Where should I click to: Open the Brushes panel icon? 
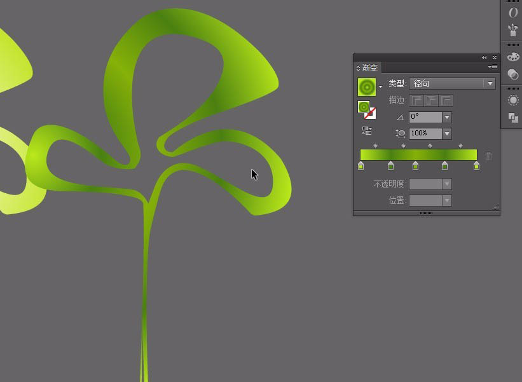pos(513,30)
